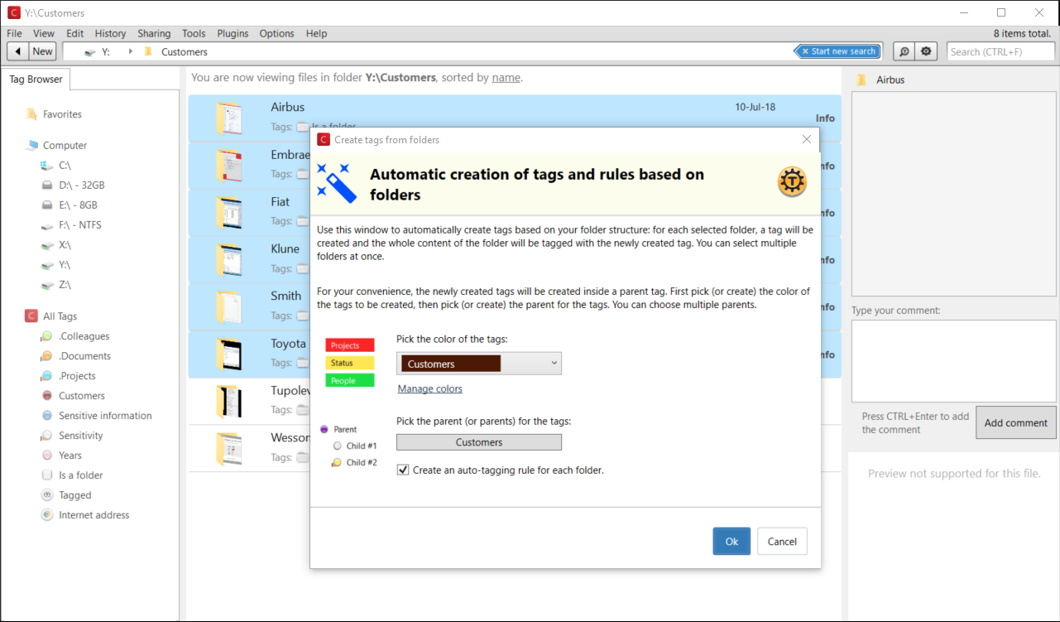The width and height of the screenshot is (1060, 622).
Task: Click the All Tags red icon
Action: (31, 316)
